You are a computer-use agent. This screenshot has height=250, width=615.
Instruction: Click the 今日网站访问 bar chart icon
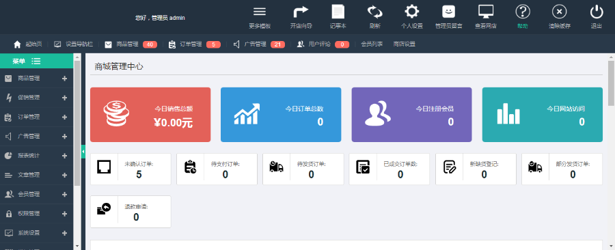(508, 113)
